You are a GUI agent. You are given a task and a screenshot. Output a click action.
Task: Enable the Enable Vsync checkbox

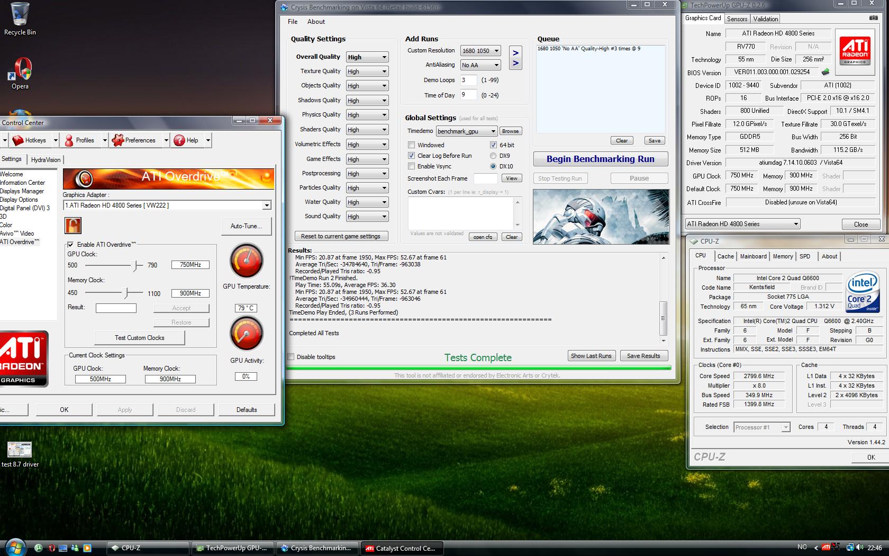point(411,166)
